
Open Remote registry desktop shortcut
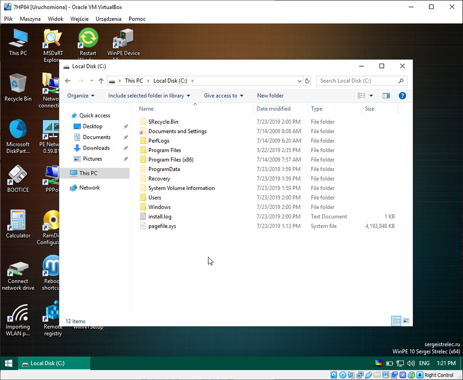(53, 319)
